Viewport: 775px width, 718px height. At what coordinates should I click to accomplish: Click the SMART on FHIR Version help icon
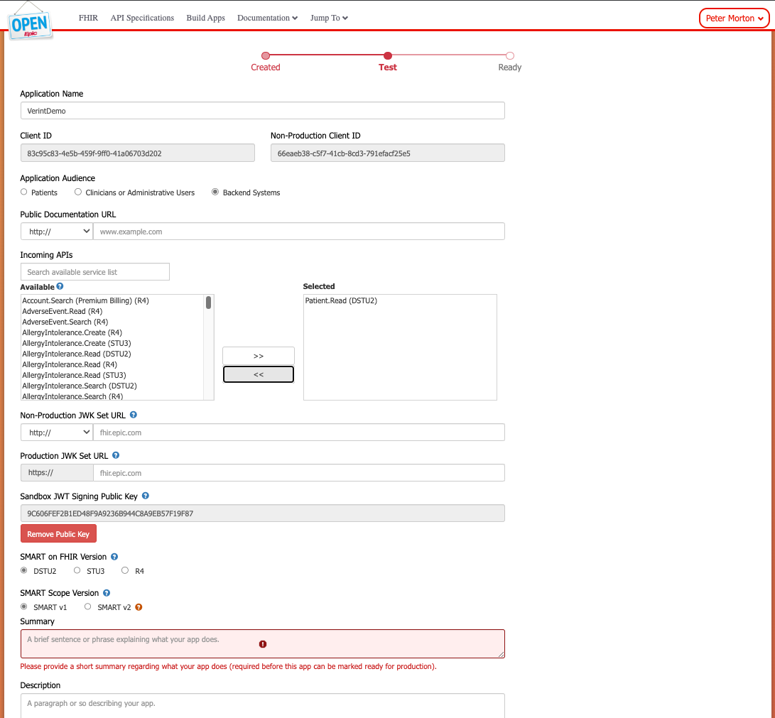pos(113,557)
